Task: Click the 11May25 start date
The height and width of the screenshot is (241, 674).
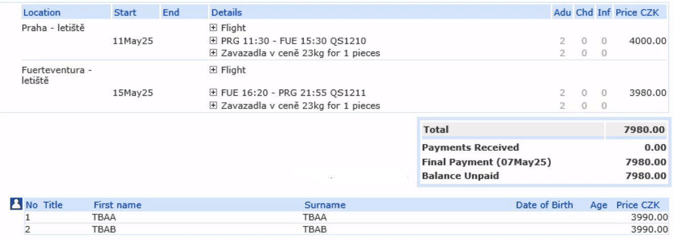Action: (133, 41)
